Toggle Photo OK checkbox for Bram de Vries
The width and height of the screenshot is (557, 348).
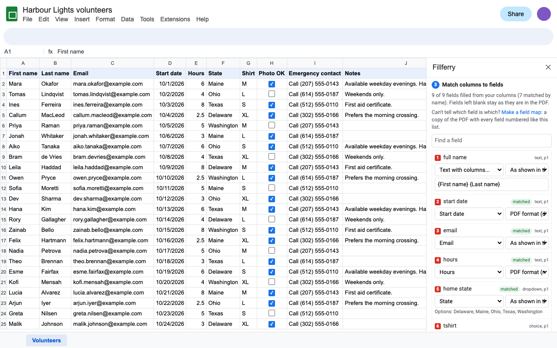272,157
